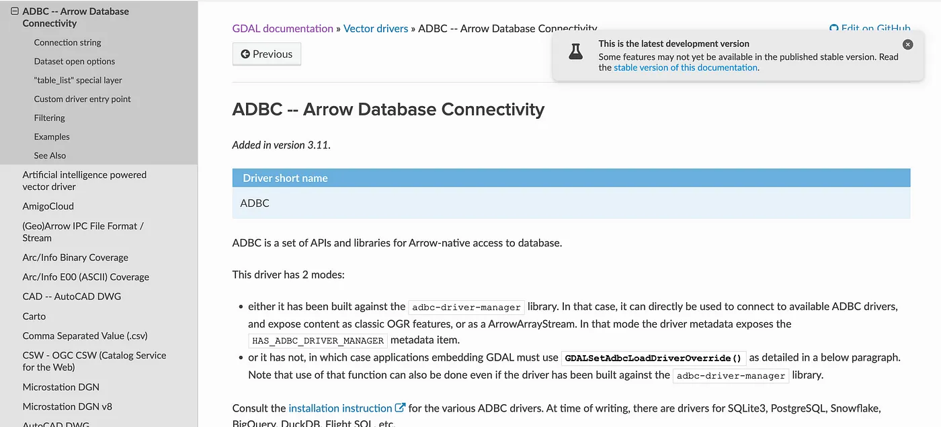The image size is (941, 427).
Task: Click the GitHub icon beside Edit link
Action: (834, 29)
